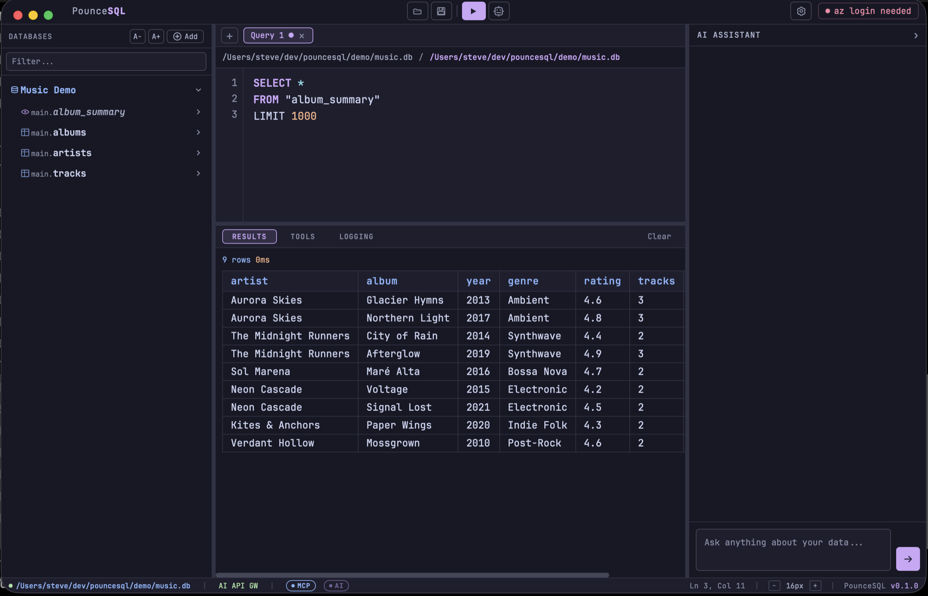
Task: Click the eye icon beside main.album_summary
Action: (25, 112)
